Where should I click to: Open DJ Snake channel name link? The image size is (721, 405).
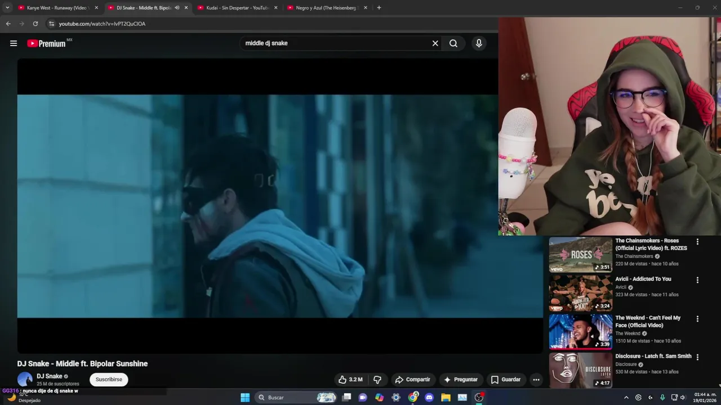click(50, 376)
